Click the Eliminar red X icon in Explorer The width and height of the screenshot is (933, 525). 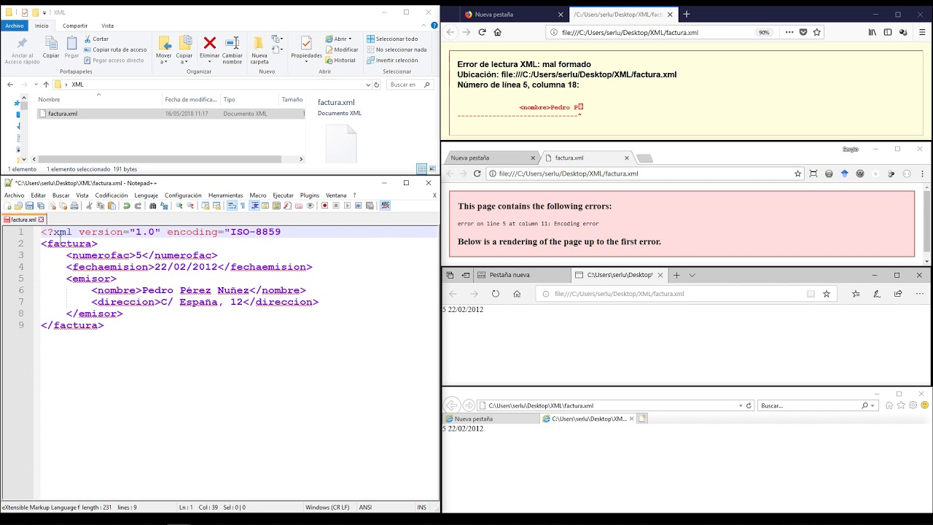click(x=209, y=43)
